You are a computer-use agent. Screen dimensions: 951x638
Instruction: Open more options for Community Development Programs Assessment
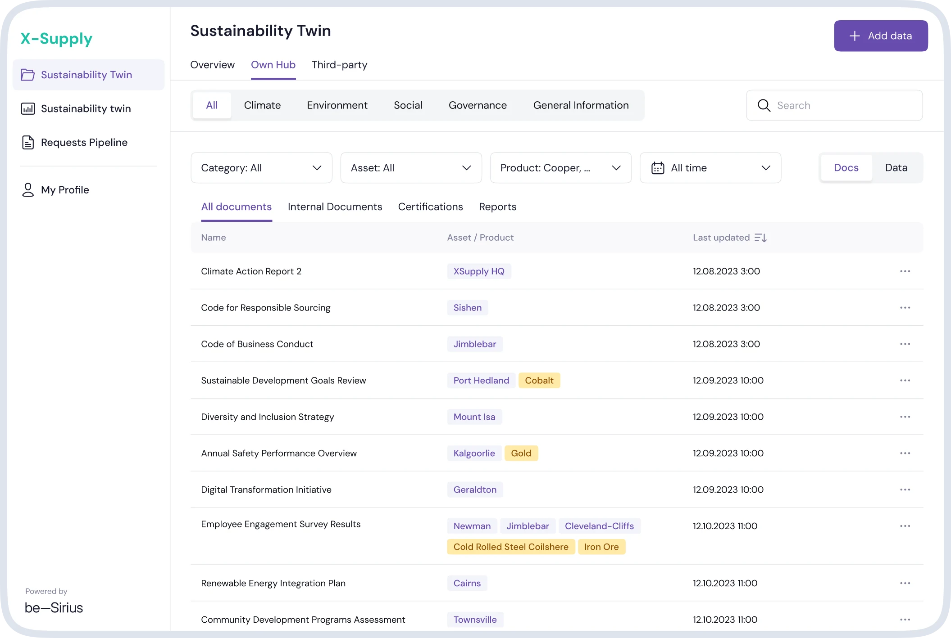pos(905,620)
